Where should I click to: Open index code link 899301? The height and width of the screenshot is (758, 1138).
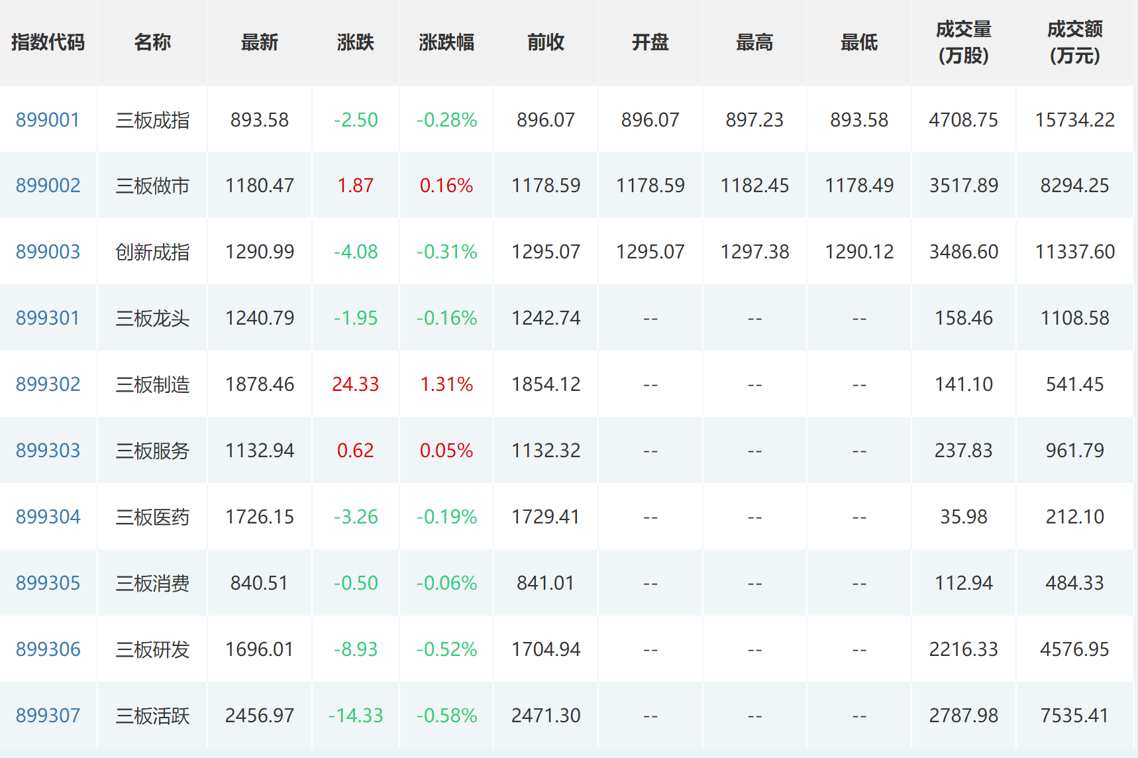click(x=48, y=318)
